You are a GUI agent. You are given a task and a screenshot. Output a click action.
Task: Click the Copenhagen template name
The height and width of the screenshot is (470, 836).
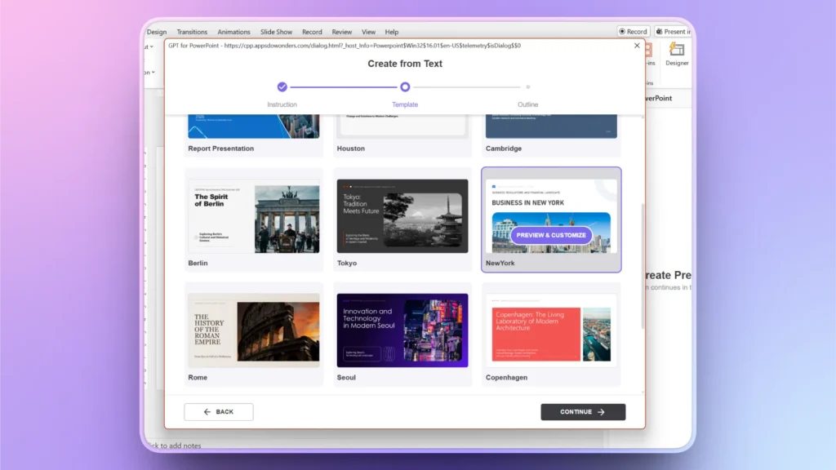coord(506,377)
